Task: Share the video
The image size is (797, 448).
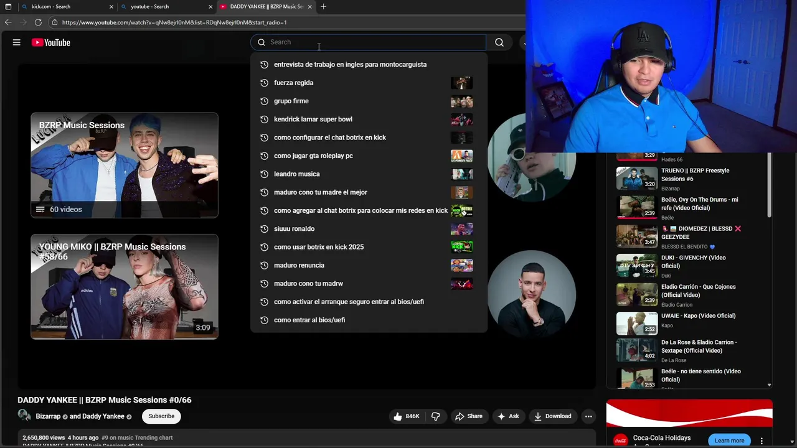Action: (469, 416)
